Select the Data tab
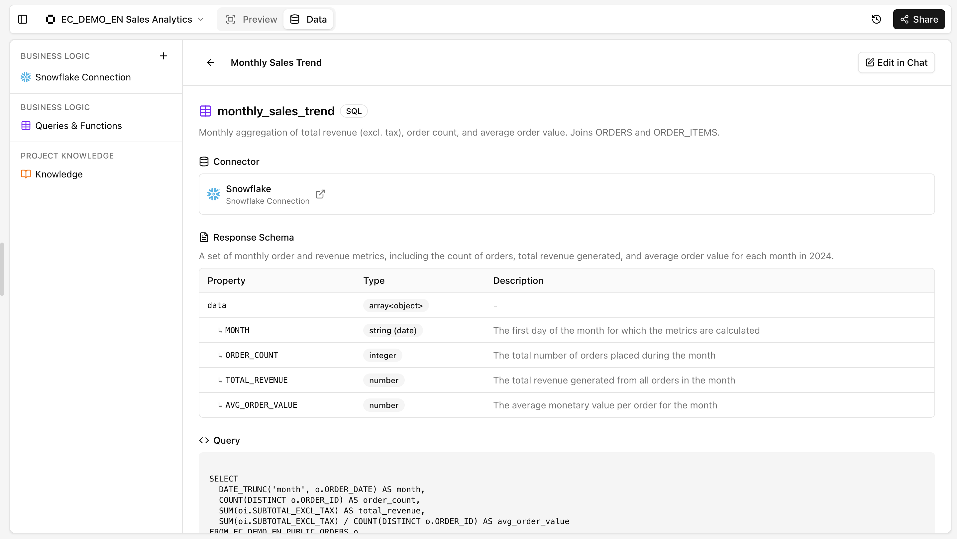This screenshot has width=957, height=539. [x=308, y=19]
